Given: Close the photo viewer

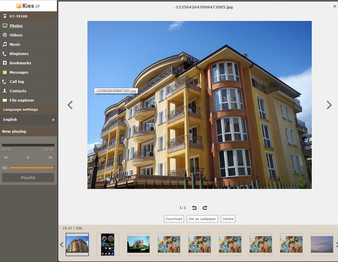Looking at the screenshot, I should tap(335, 7).
